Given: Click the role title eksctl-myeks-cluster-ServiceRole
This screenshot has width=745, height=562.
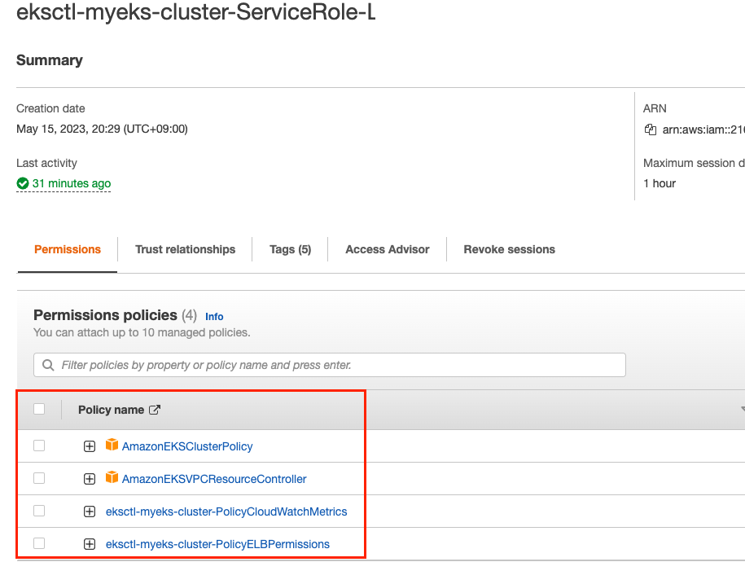Looking at the screenshot, I should click(x=195, y=11).
